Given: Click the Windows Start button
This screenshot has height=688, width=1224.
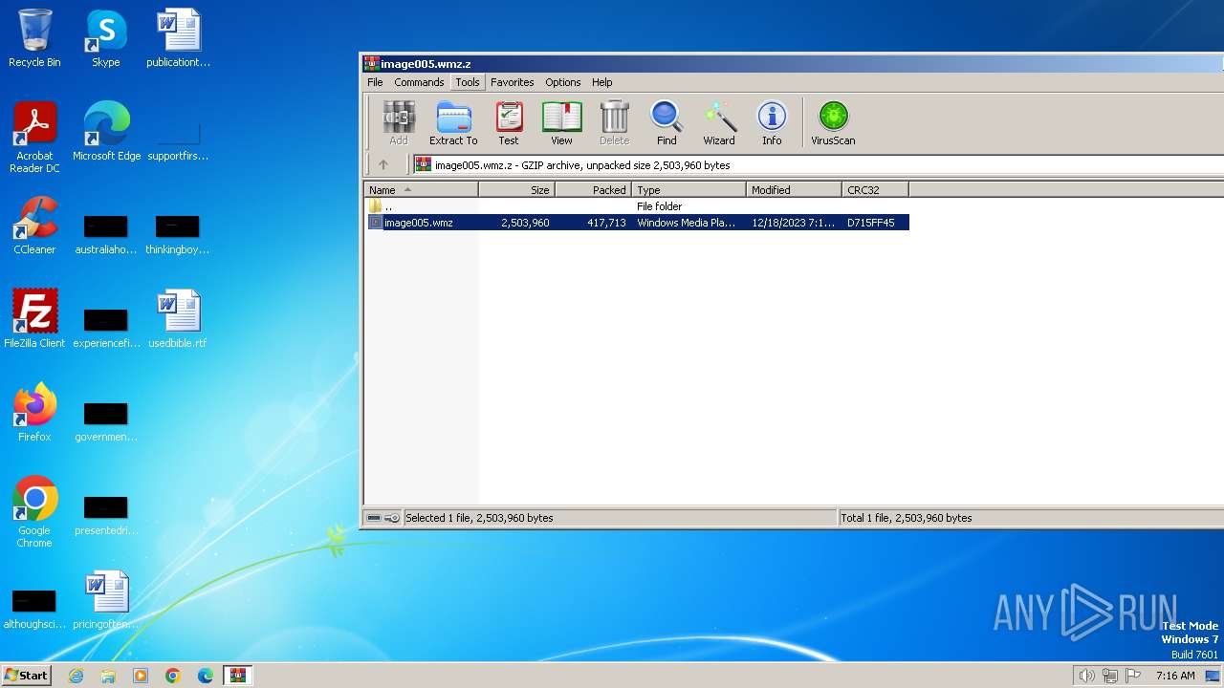Looking at the screenshot, I should point(26,675).
